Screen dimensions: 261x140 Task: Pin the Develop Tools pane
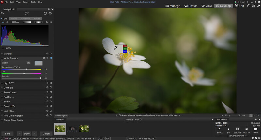click(x=49, y=9)
